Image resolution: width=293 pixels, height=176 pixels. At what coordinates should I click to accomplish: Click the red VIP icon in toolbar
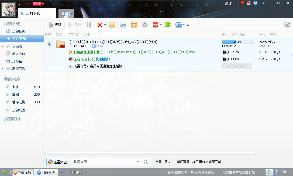point(156,25)
